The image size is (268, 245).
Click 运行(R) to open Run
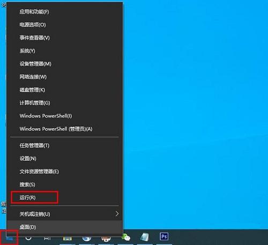65,198
